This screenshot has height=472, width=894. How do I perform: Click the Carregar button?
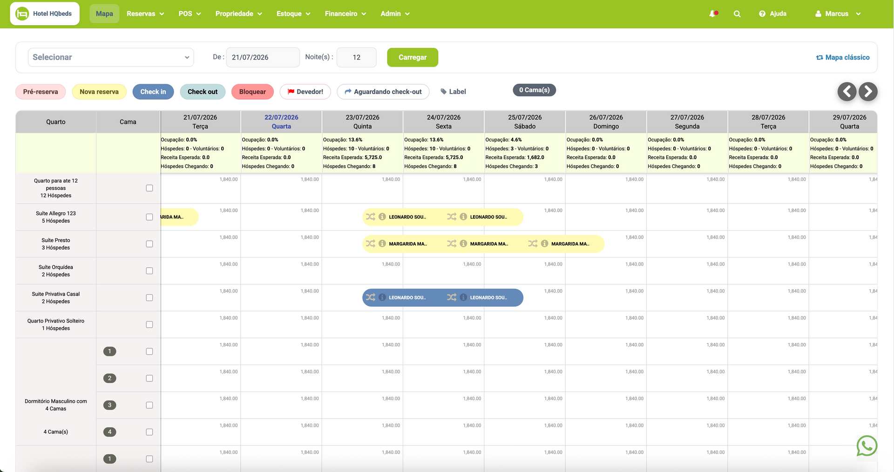[413, 57]
